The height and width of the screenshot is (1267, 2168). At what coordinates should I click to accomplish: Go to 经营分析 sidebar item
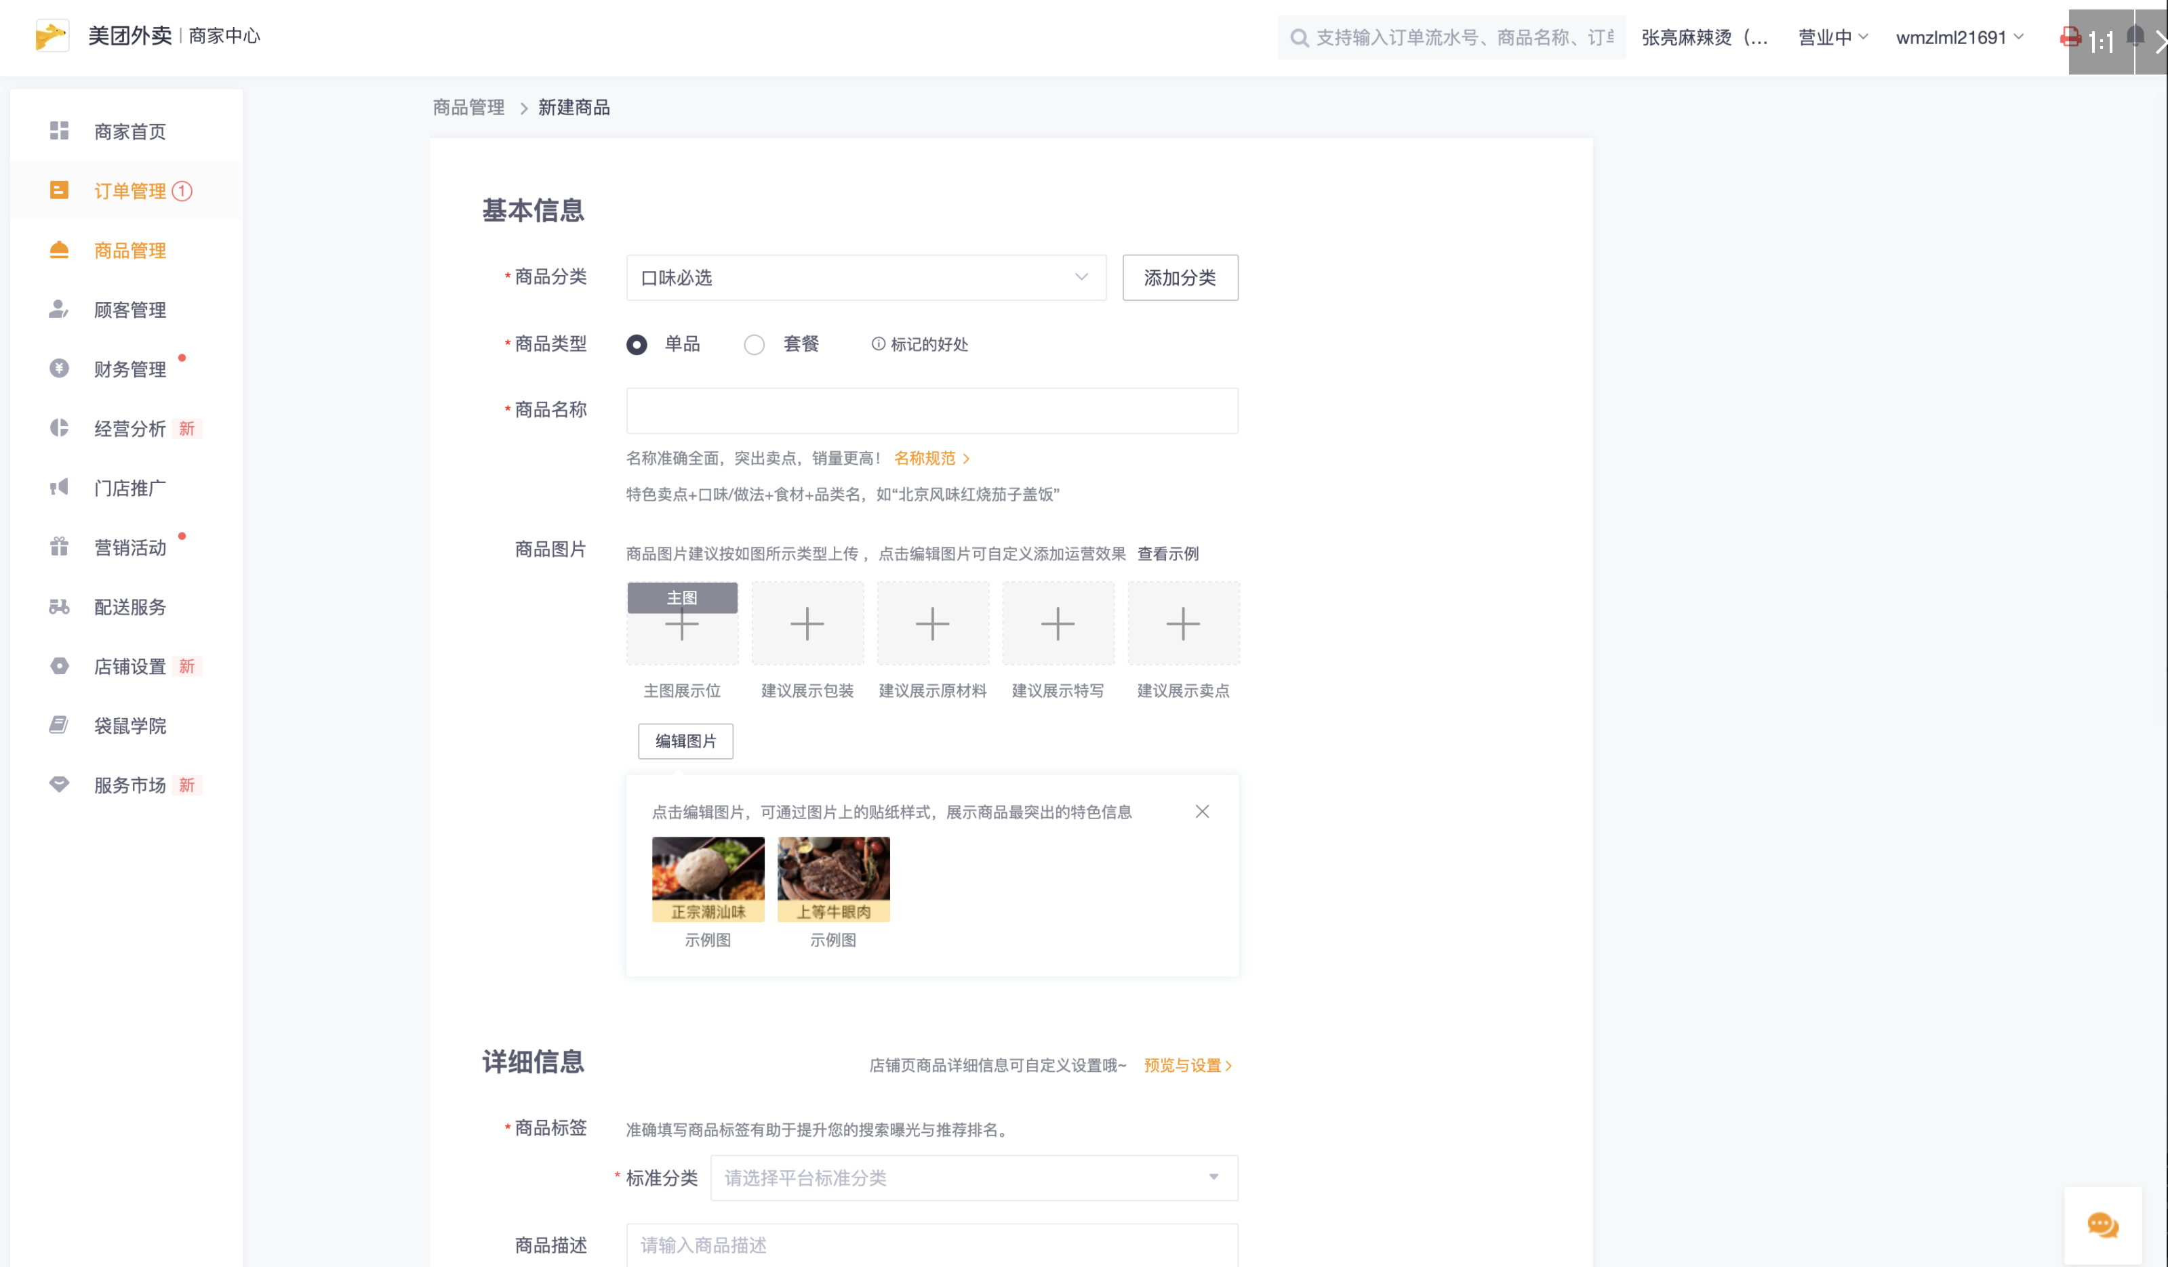coord(130,428)
